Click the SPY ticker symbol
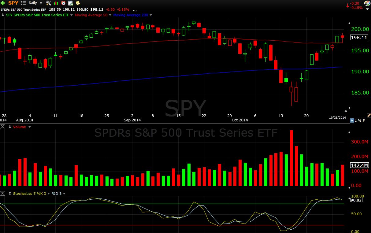The image size is (371, 233). click(13, 3)
